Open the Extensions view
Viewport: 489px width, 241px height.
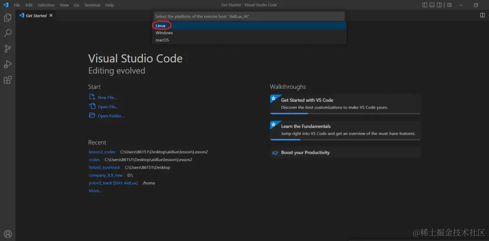[8, 80]
